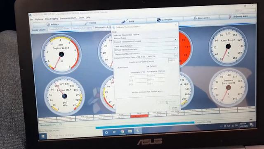
Task: Open the Data Logging menu
Action: pyautogui.click(x=51, y=19)
